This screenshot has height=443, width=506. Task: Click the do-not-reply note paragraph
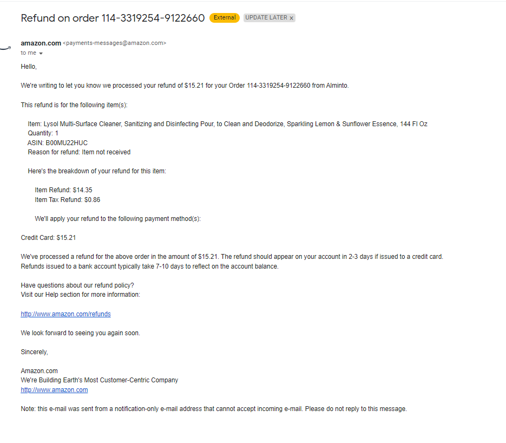point(214,409)
